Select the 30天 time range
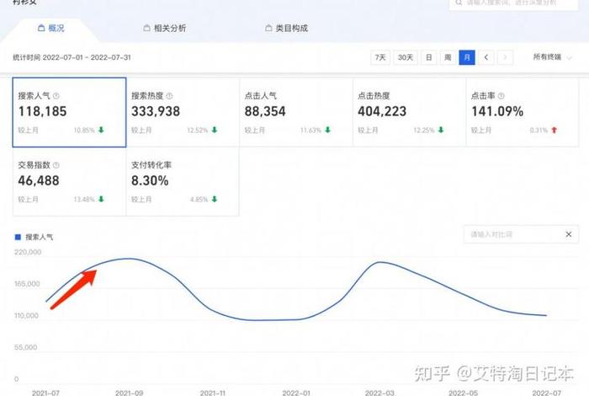The width and height of the screenshot is (589, 396). [x=406, y=57]
